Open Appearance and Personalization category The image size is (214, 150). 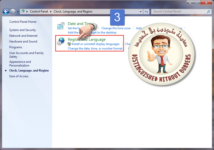20,64
